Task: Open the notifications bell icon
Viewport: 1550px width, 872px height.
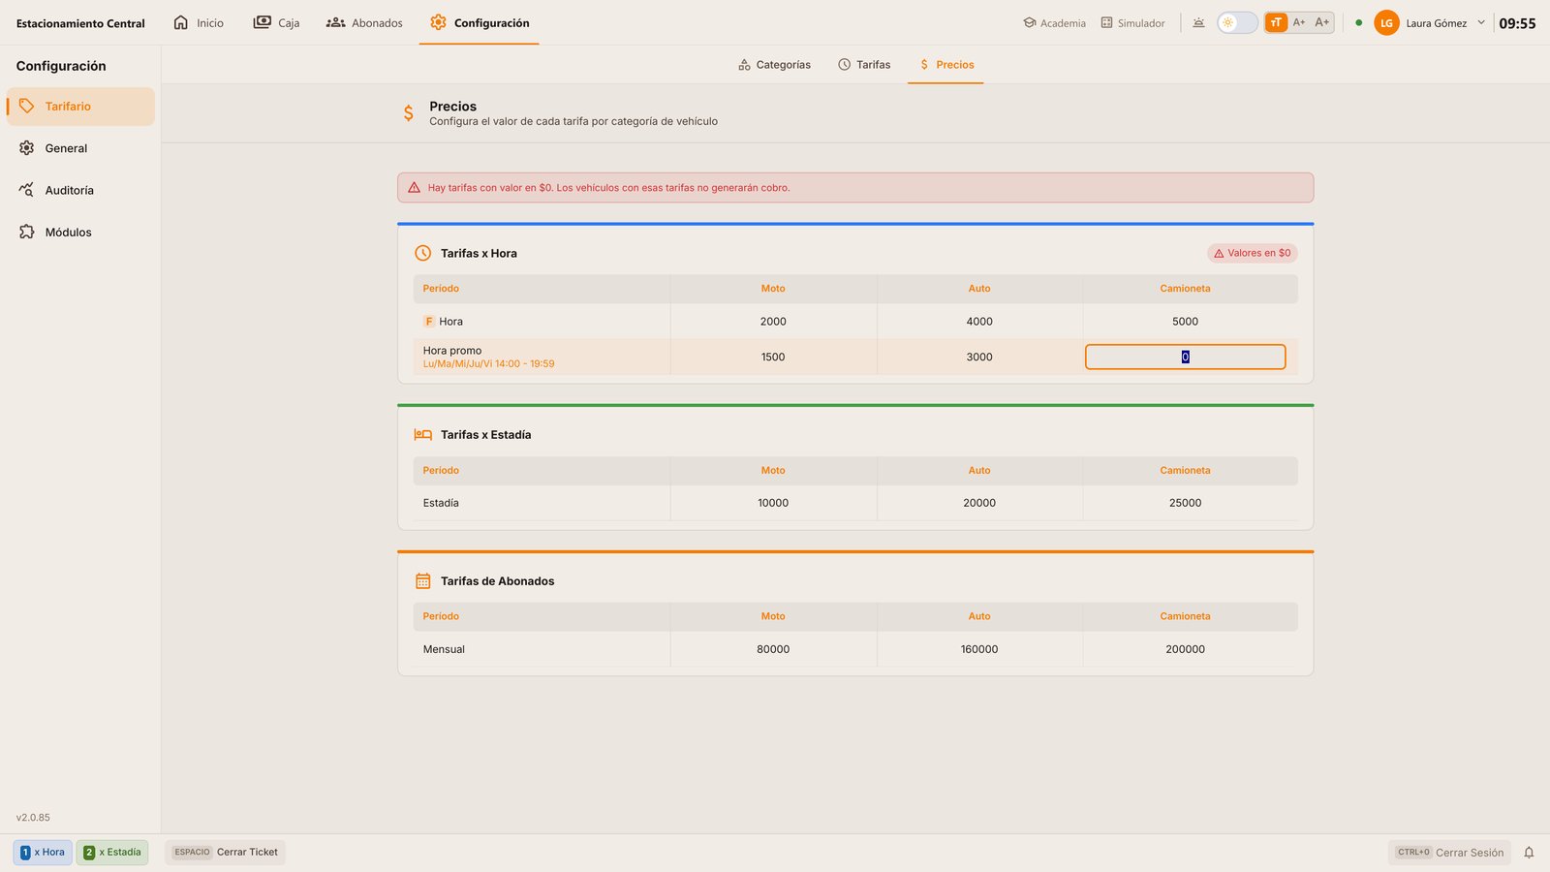Action: tap(1529, 853)
